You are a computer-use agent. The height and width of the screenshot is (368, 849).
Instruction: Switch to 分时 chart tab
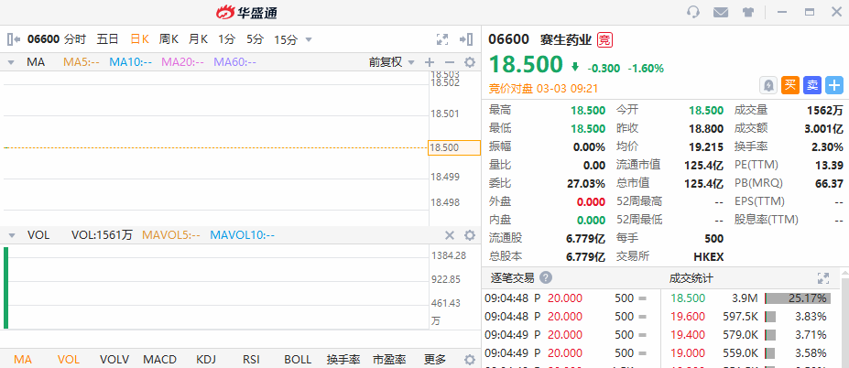75,39
